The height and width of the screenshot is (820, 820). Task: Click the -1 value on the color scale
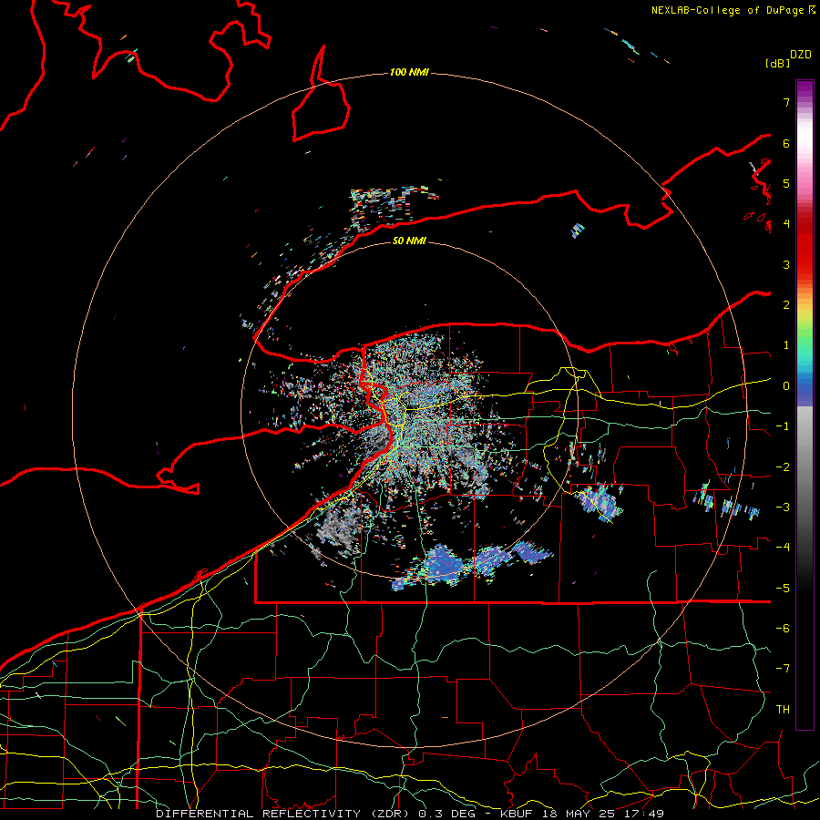[783, 426]
